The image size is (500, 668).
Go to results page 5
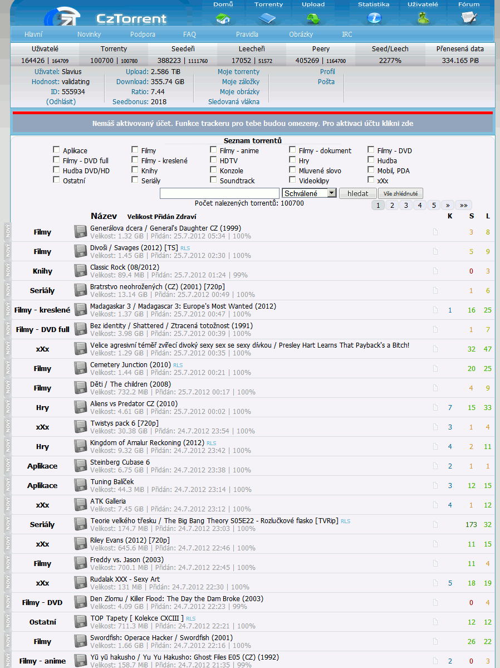coord(434,206)
